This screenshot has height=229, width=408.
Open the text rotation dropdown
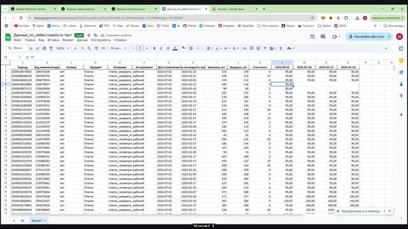pos(235,48)
